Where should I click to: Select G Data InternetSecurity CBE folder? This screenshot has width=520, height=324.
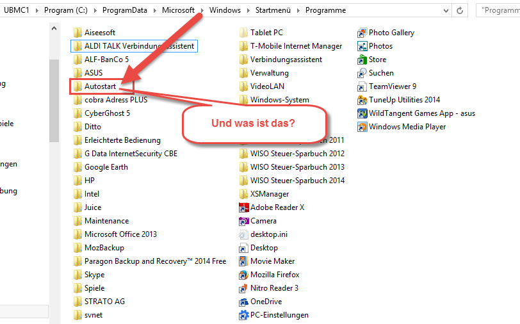(x=126, y=154)
